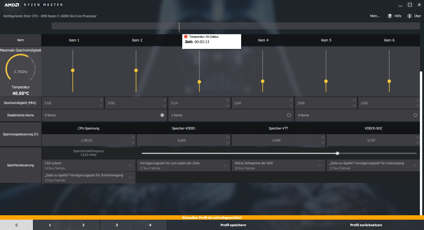Open the Mehr... menu
Screen dimensions: 424x230
(x=375, y=16)
